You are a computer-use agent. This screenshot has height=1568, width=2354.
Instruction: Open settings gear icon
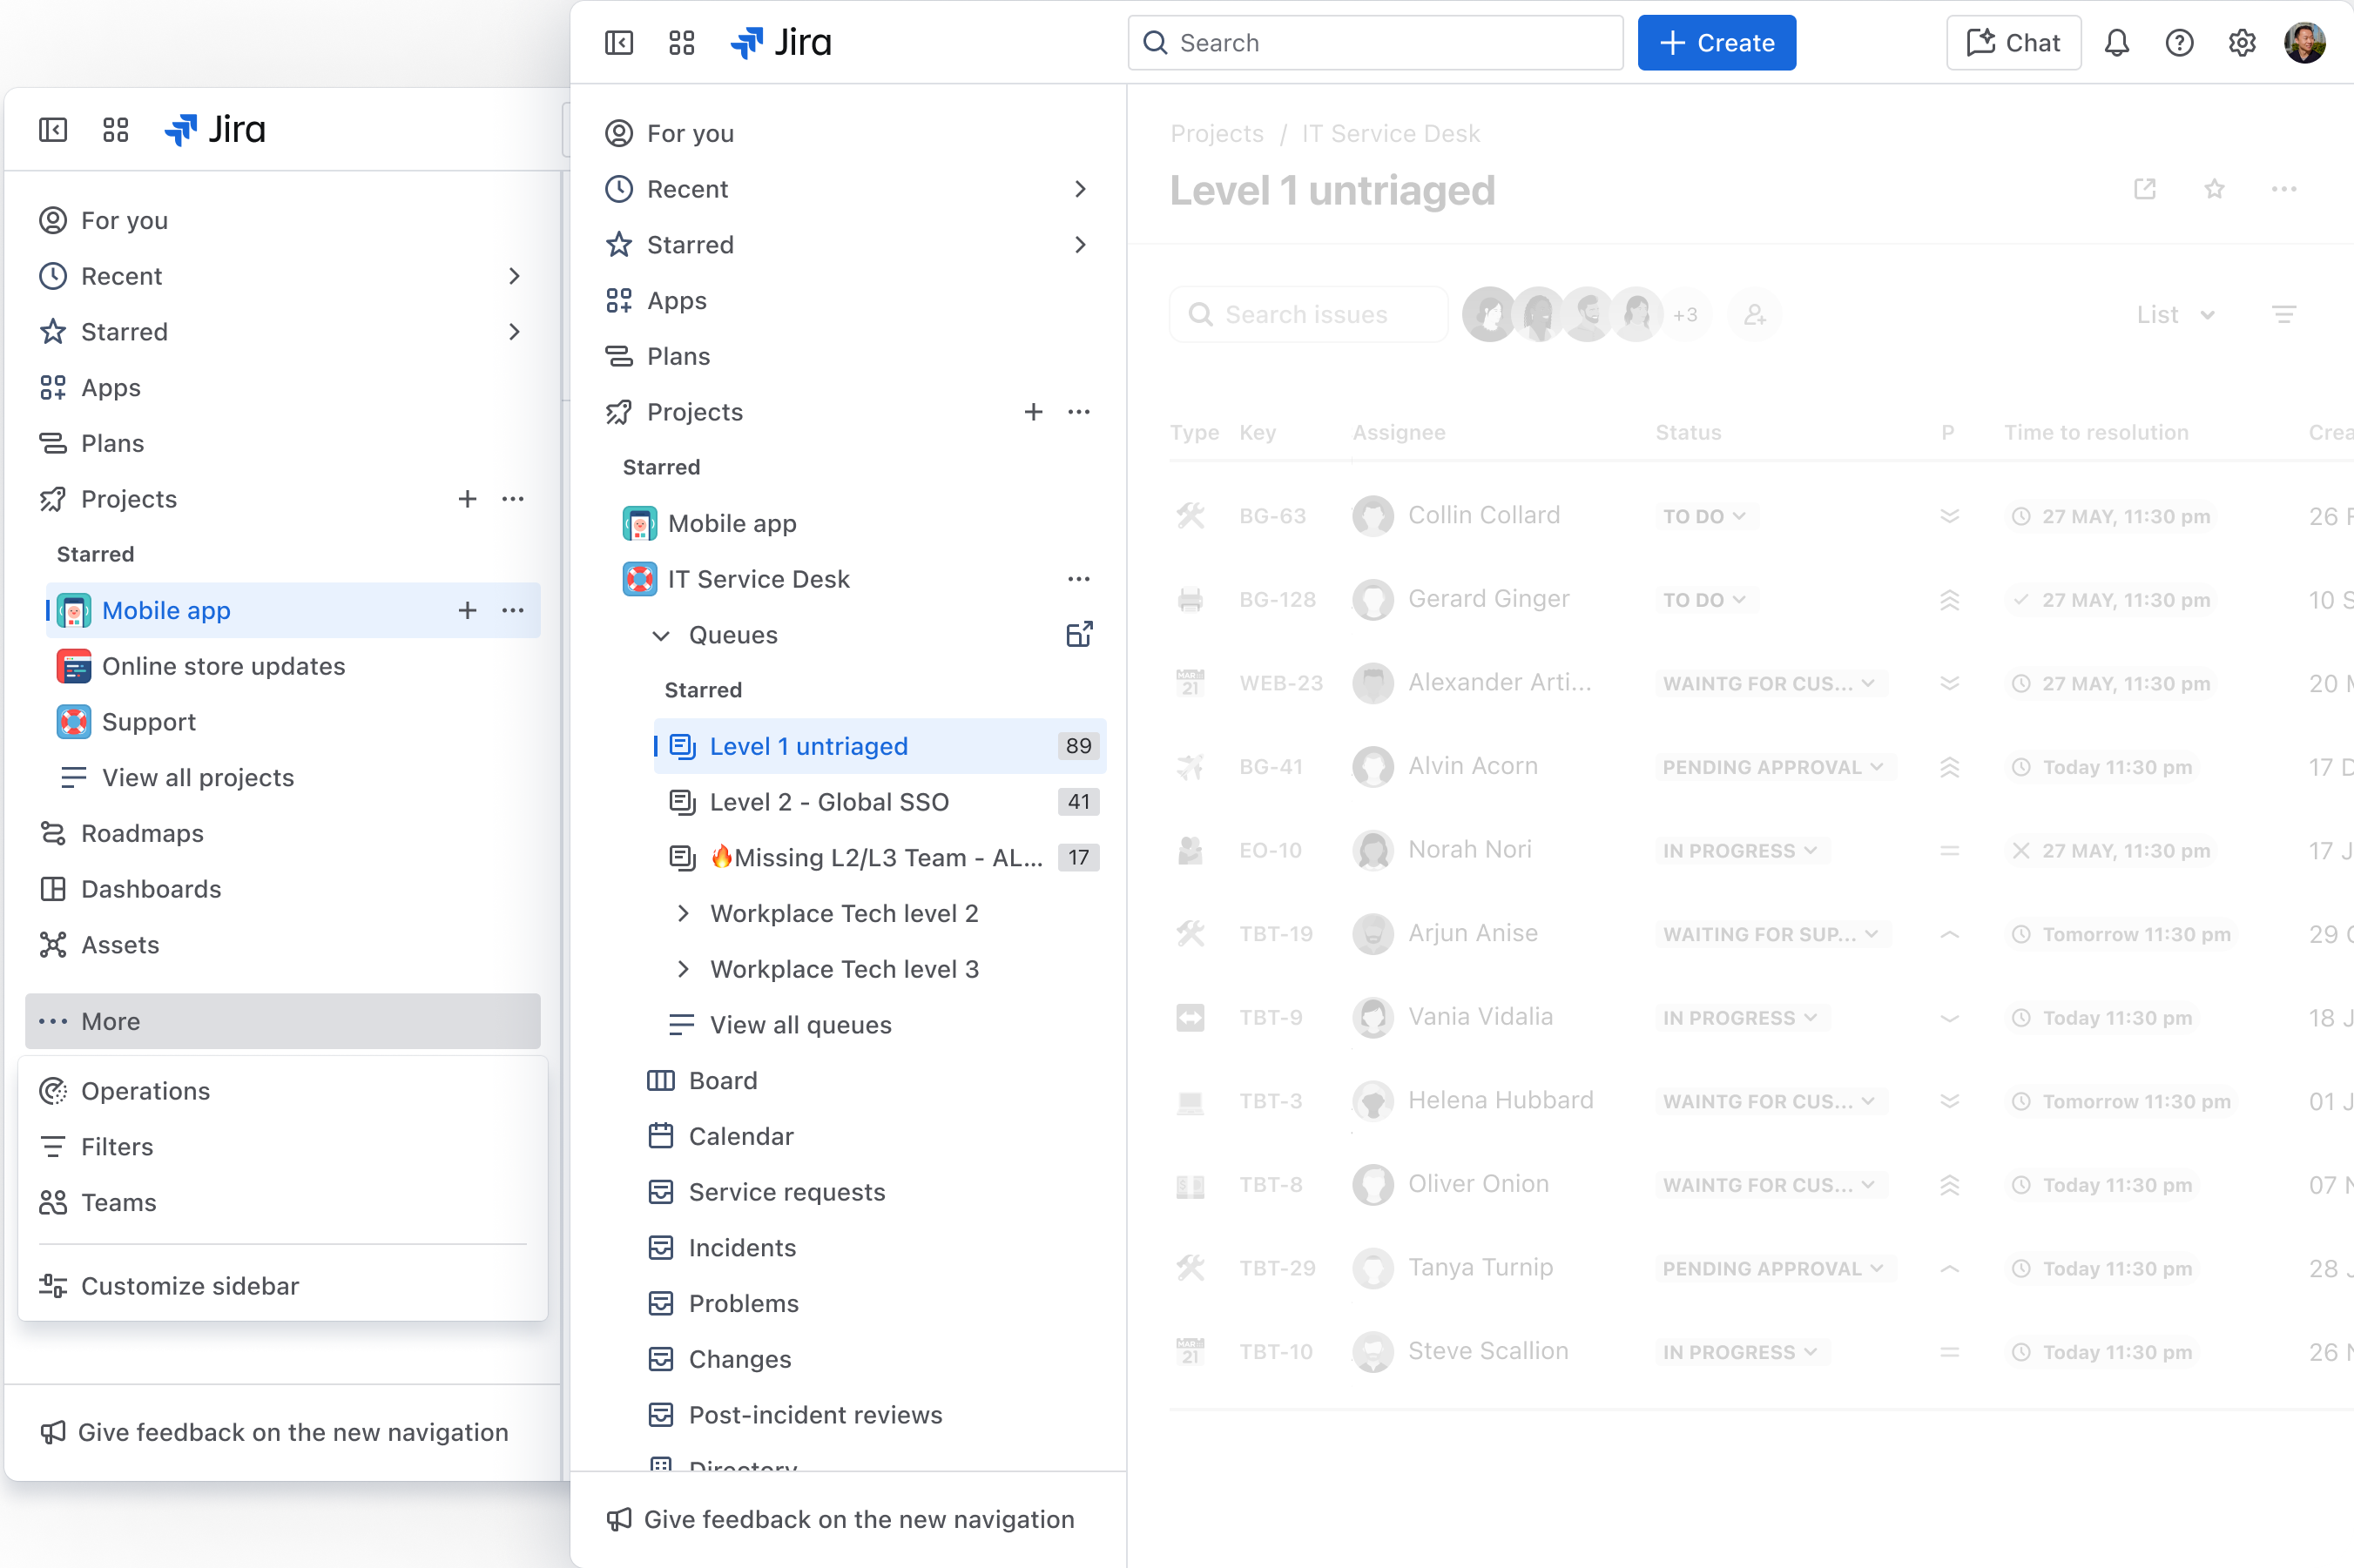click(x=2242, y=43)
